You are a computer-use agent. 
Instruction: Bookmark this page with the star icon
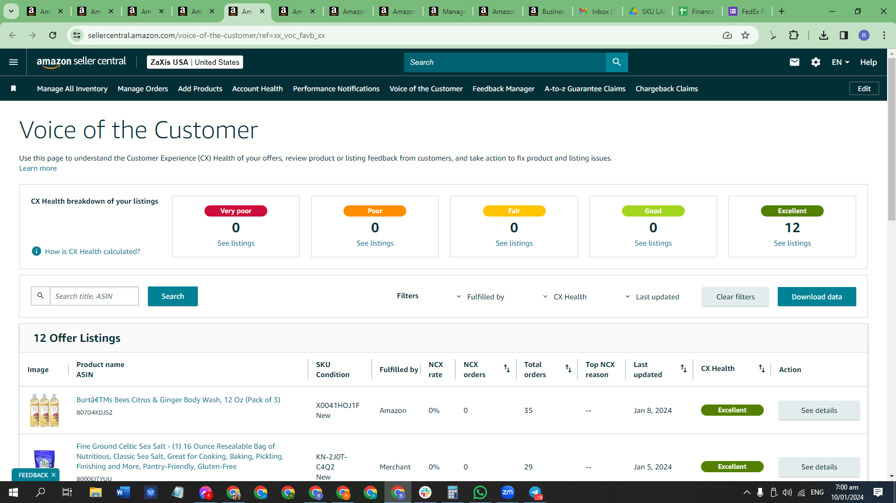[x=745, y=35]
